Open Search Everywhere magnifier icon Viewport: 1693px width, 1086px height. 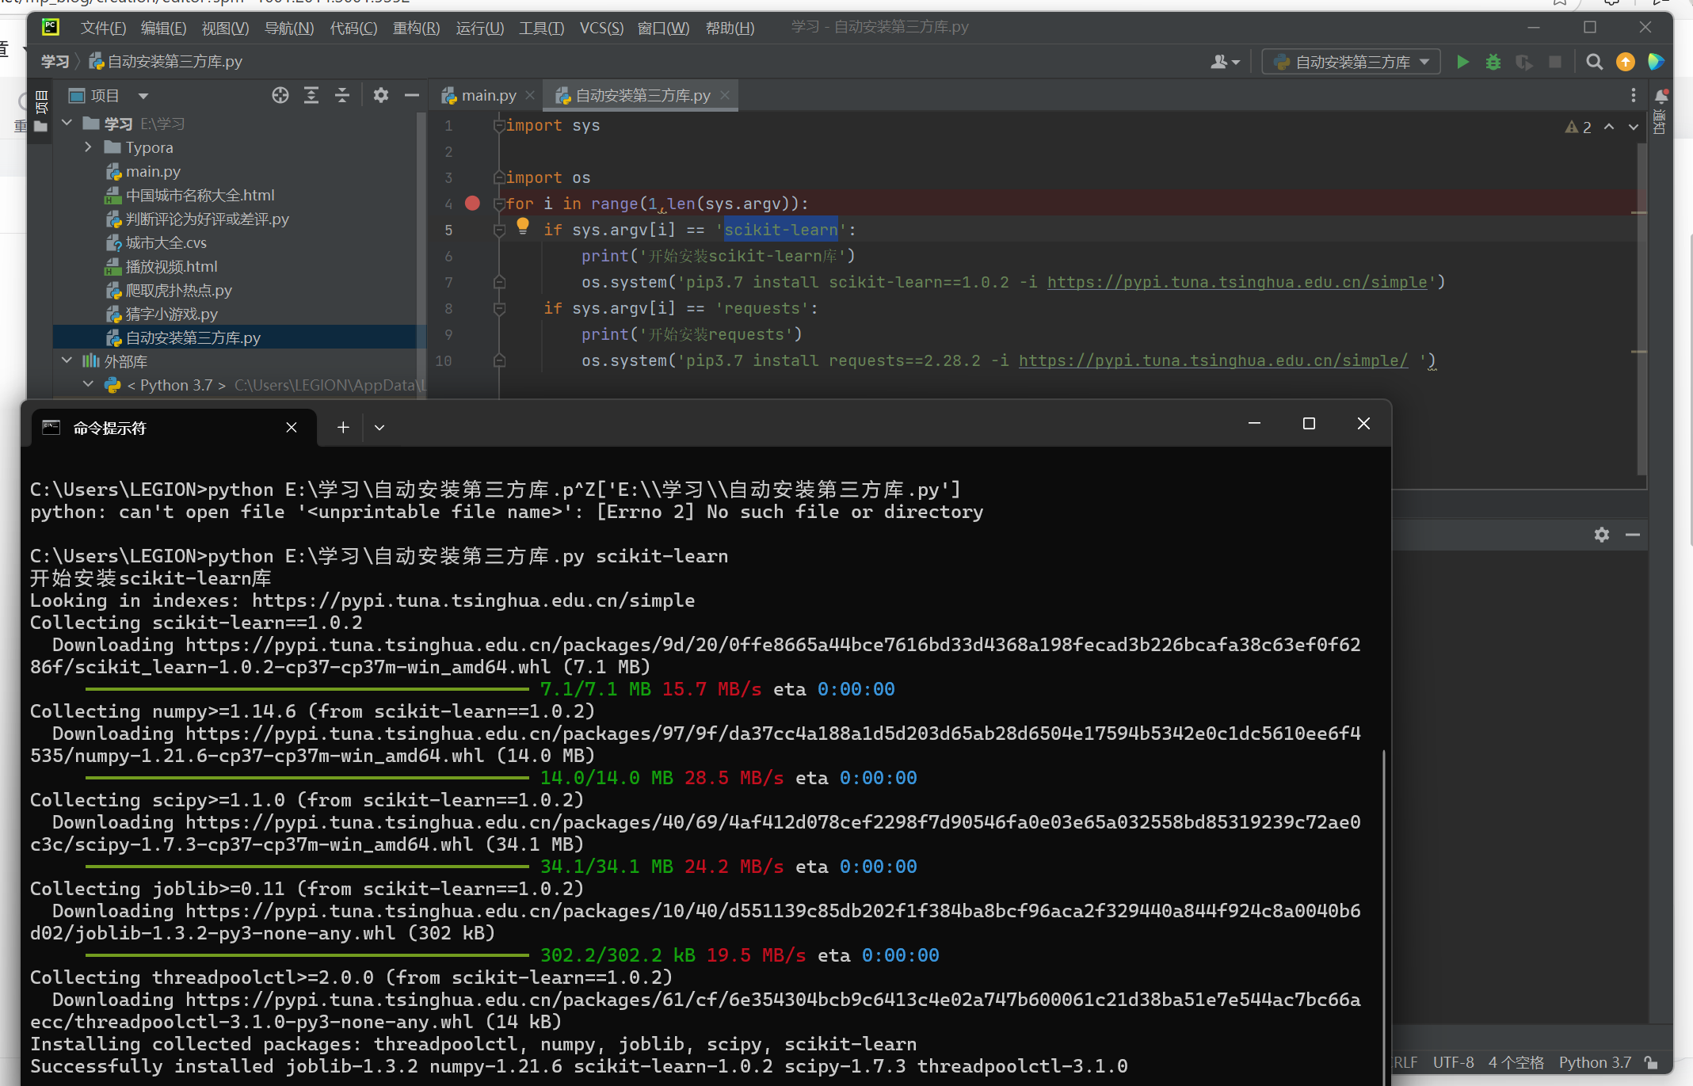pyautogui.click(x=1594, y=62)
